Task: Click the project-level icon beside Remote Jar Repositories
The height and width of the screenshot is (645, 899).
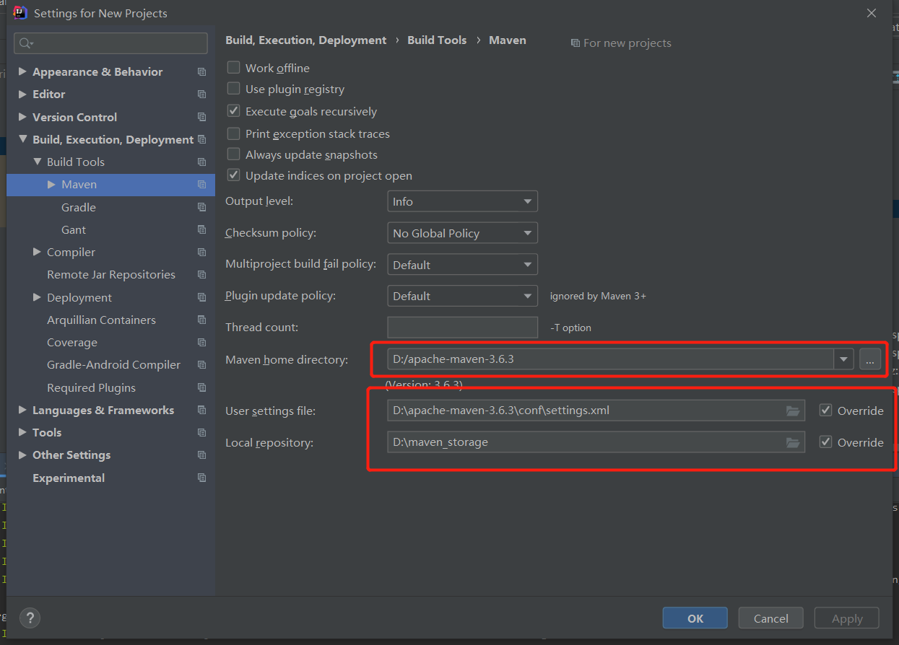Action: (x=201, y=275)
